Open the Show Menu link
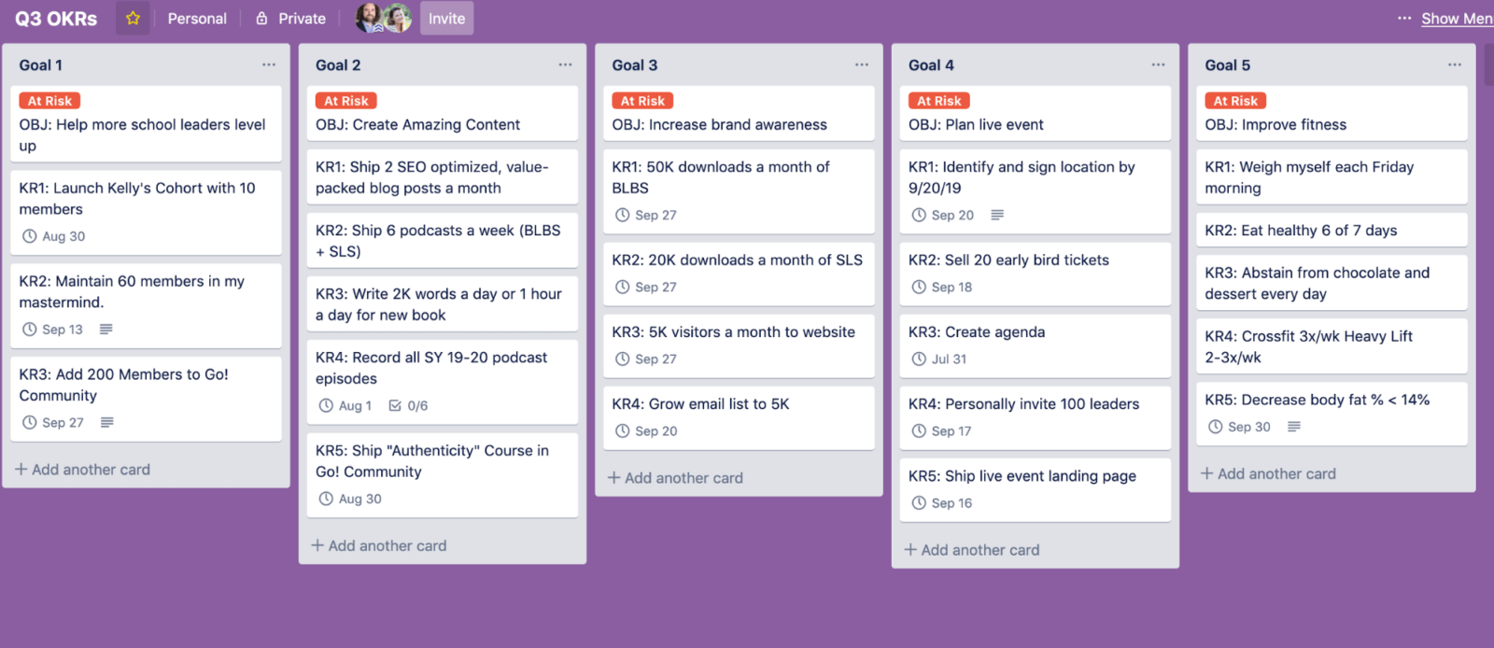The image size is (1494, 648). [1456, 19]
